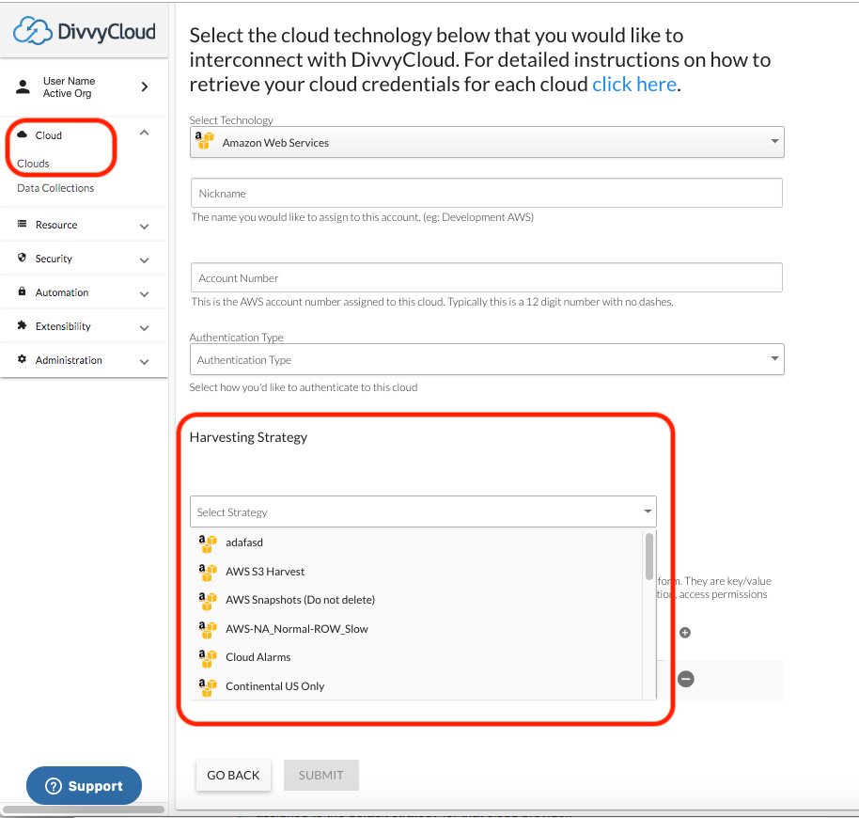This screenshot has height=818, width=859.
Task: Click the plus circle add icon
Action: click(685, 632)
